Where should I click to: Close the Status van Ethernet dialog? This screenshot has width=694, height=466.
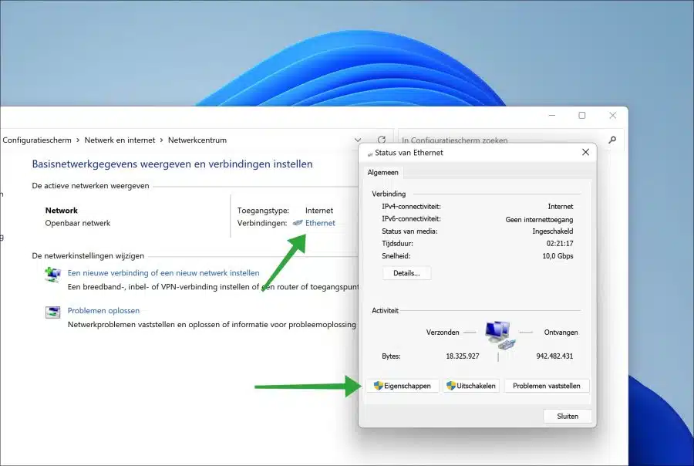(x=585, y=153)
